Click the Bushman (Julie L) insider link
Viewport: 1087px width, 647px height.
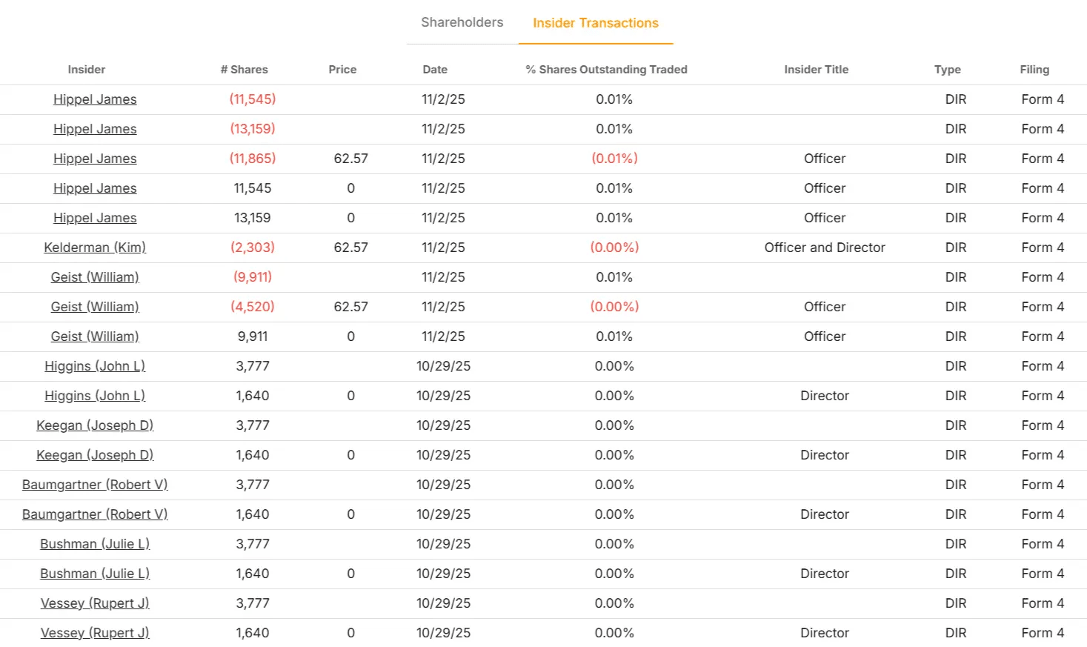[94, 543]
